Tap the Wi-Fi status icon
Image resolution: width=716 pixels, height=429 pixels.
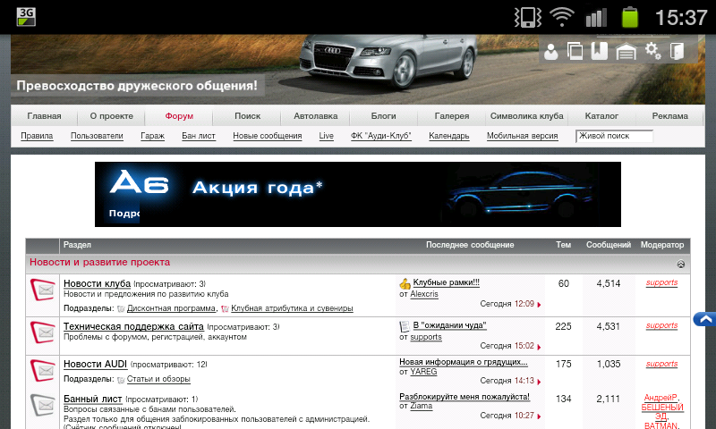tap(562, 17)
